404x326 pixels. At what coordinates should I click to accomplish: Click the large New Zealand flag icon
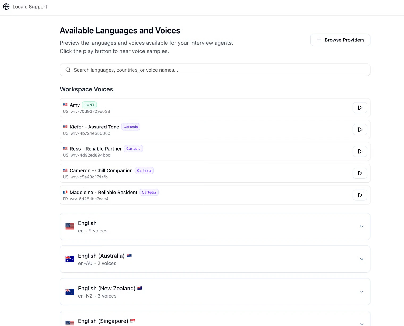[70, 292]
